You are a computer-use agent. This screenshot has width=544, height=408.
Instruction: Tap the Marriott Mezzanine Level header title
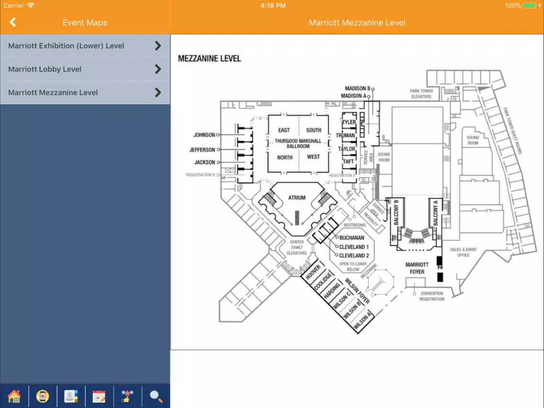[357, 23]
